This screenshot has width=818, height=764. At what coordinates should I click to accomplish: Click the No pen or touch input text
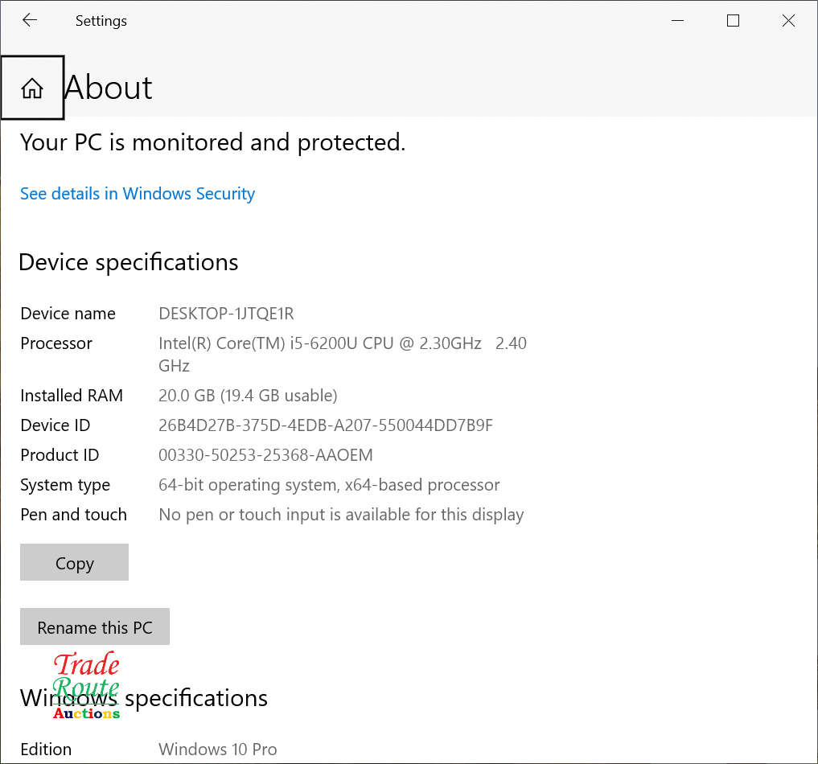point(341,515)
